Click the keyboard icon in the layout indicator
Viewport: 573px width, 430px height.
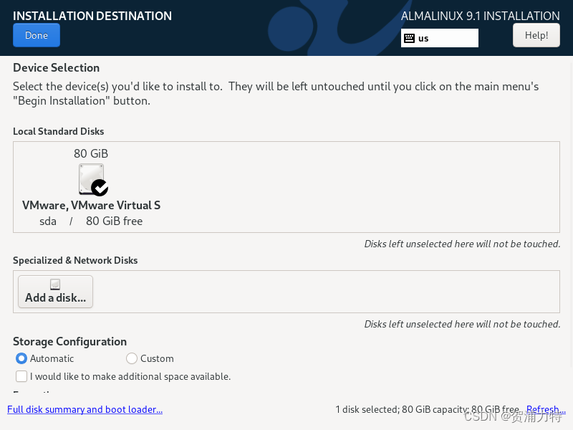(409, 39)
